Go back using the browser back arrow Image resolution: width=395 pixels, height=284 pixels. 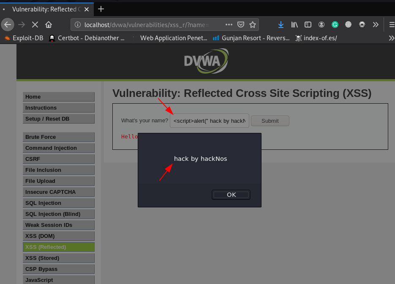8,25
